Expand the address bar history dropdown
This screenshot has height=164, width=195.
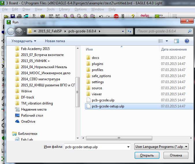click(123, 31)
